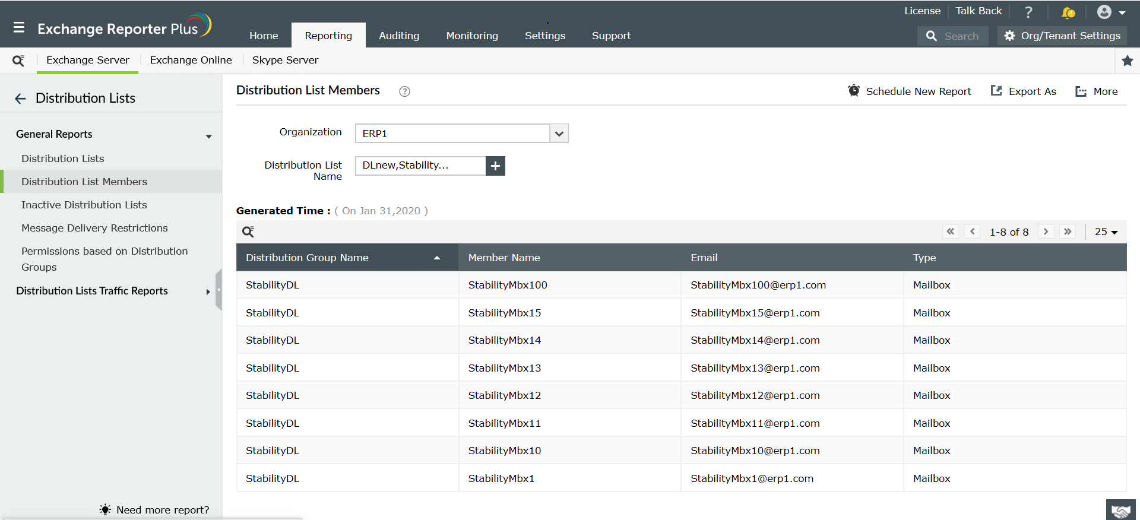
Task: Click the Talk Back link
Action: [x=978, y=11]
